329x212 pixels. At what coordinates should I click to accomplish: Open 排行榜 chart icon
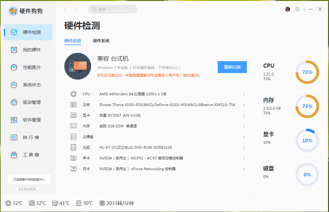(x=14, y=137)
